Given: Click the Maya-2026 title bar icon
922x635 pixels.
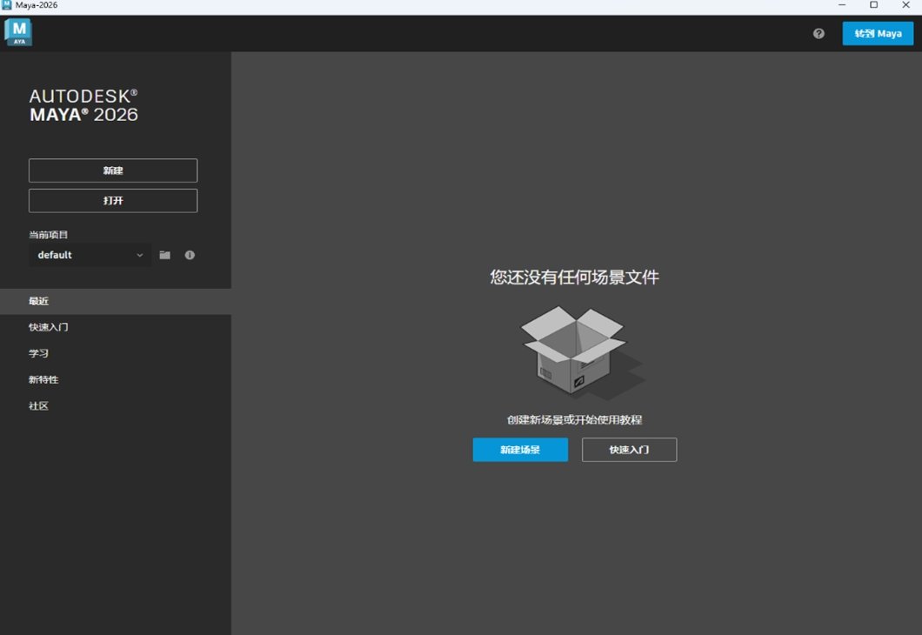Looking at the screenshot, I should [6, 5].
